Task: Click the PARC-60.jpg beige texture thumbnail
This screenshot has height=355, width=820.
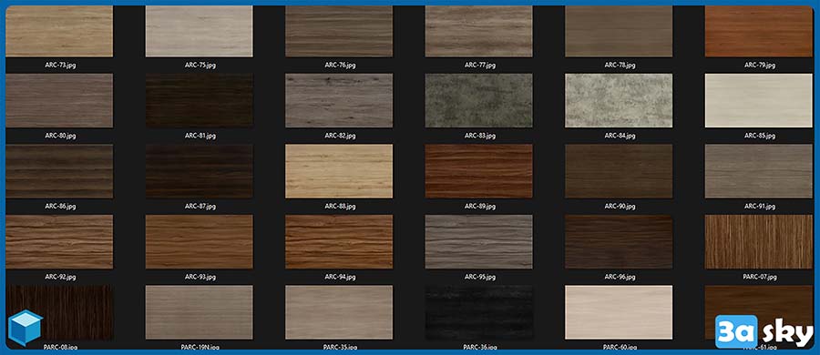Action: (619, 312)
